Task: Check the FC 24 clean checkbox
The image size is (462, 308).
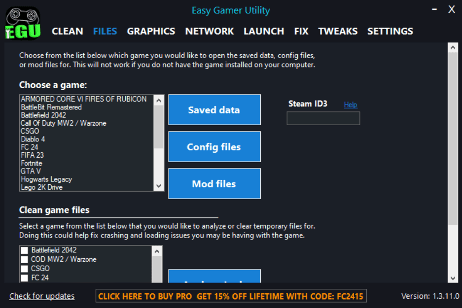Action: [x=25, y=277]
